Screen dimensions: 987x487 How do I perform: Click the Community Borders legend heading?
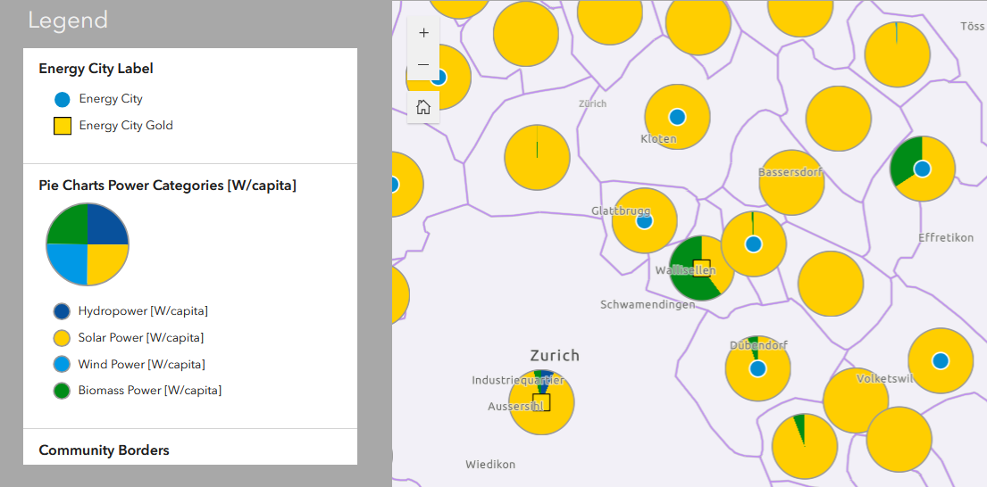(104, 450)
